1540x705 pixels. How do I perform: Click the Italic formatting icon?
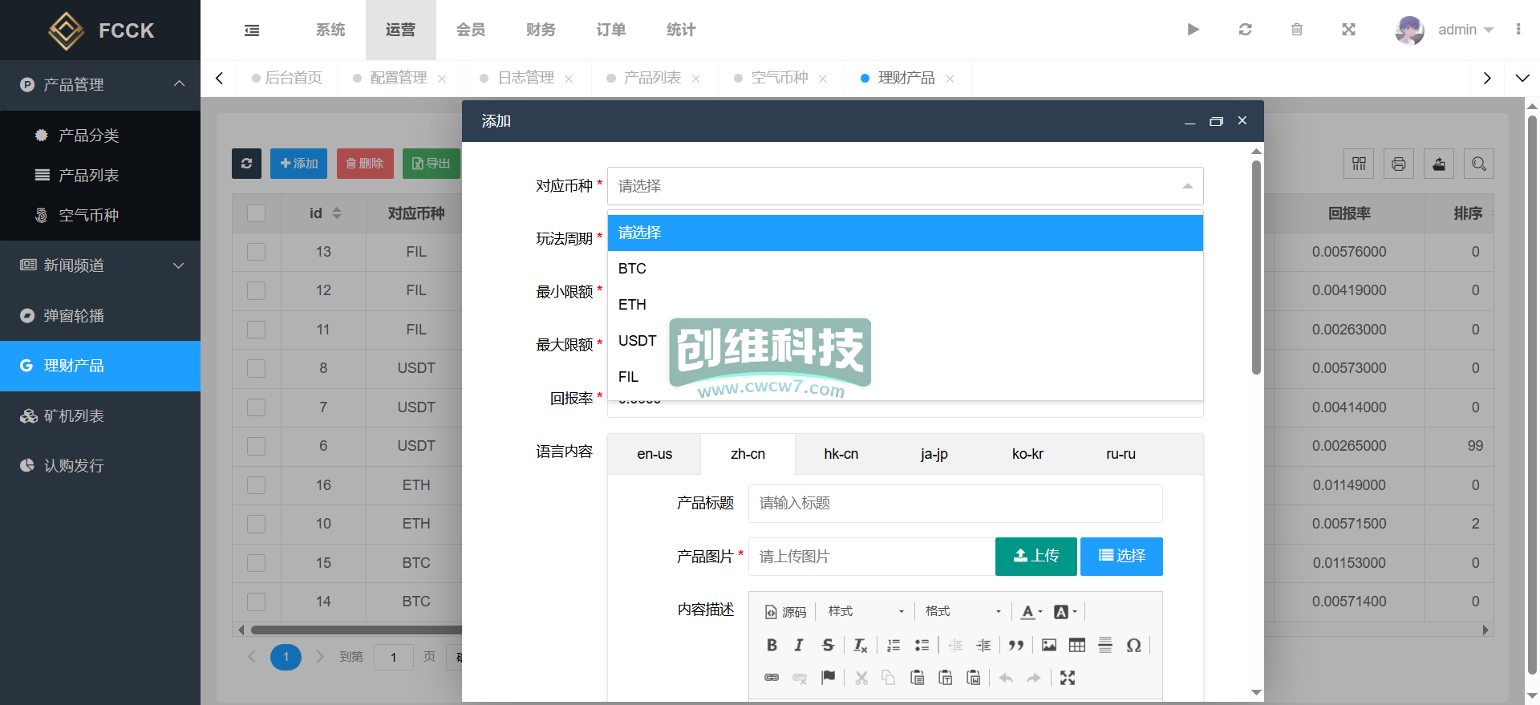(x=799, y=645)
